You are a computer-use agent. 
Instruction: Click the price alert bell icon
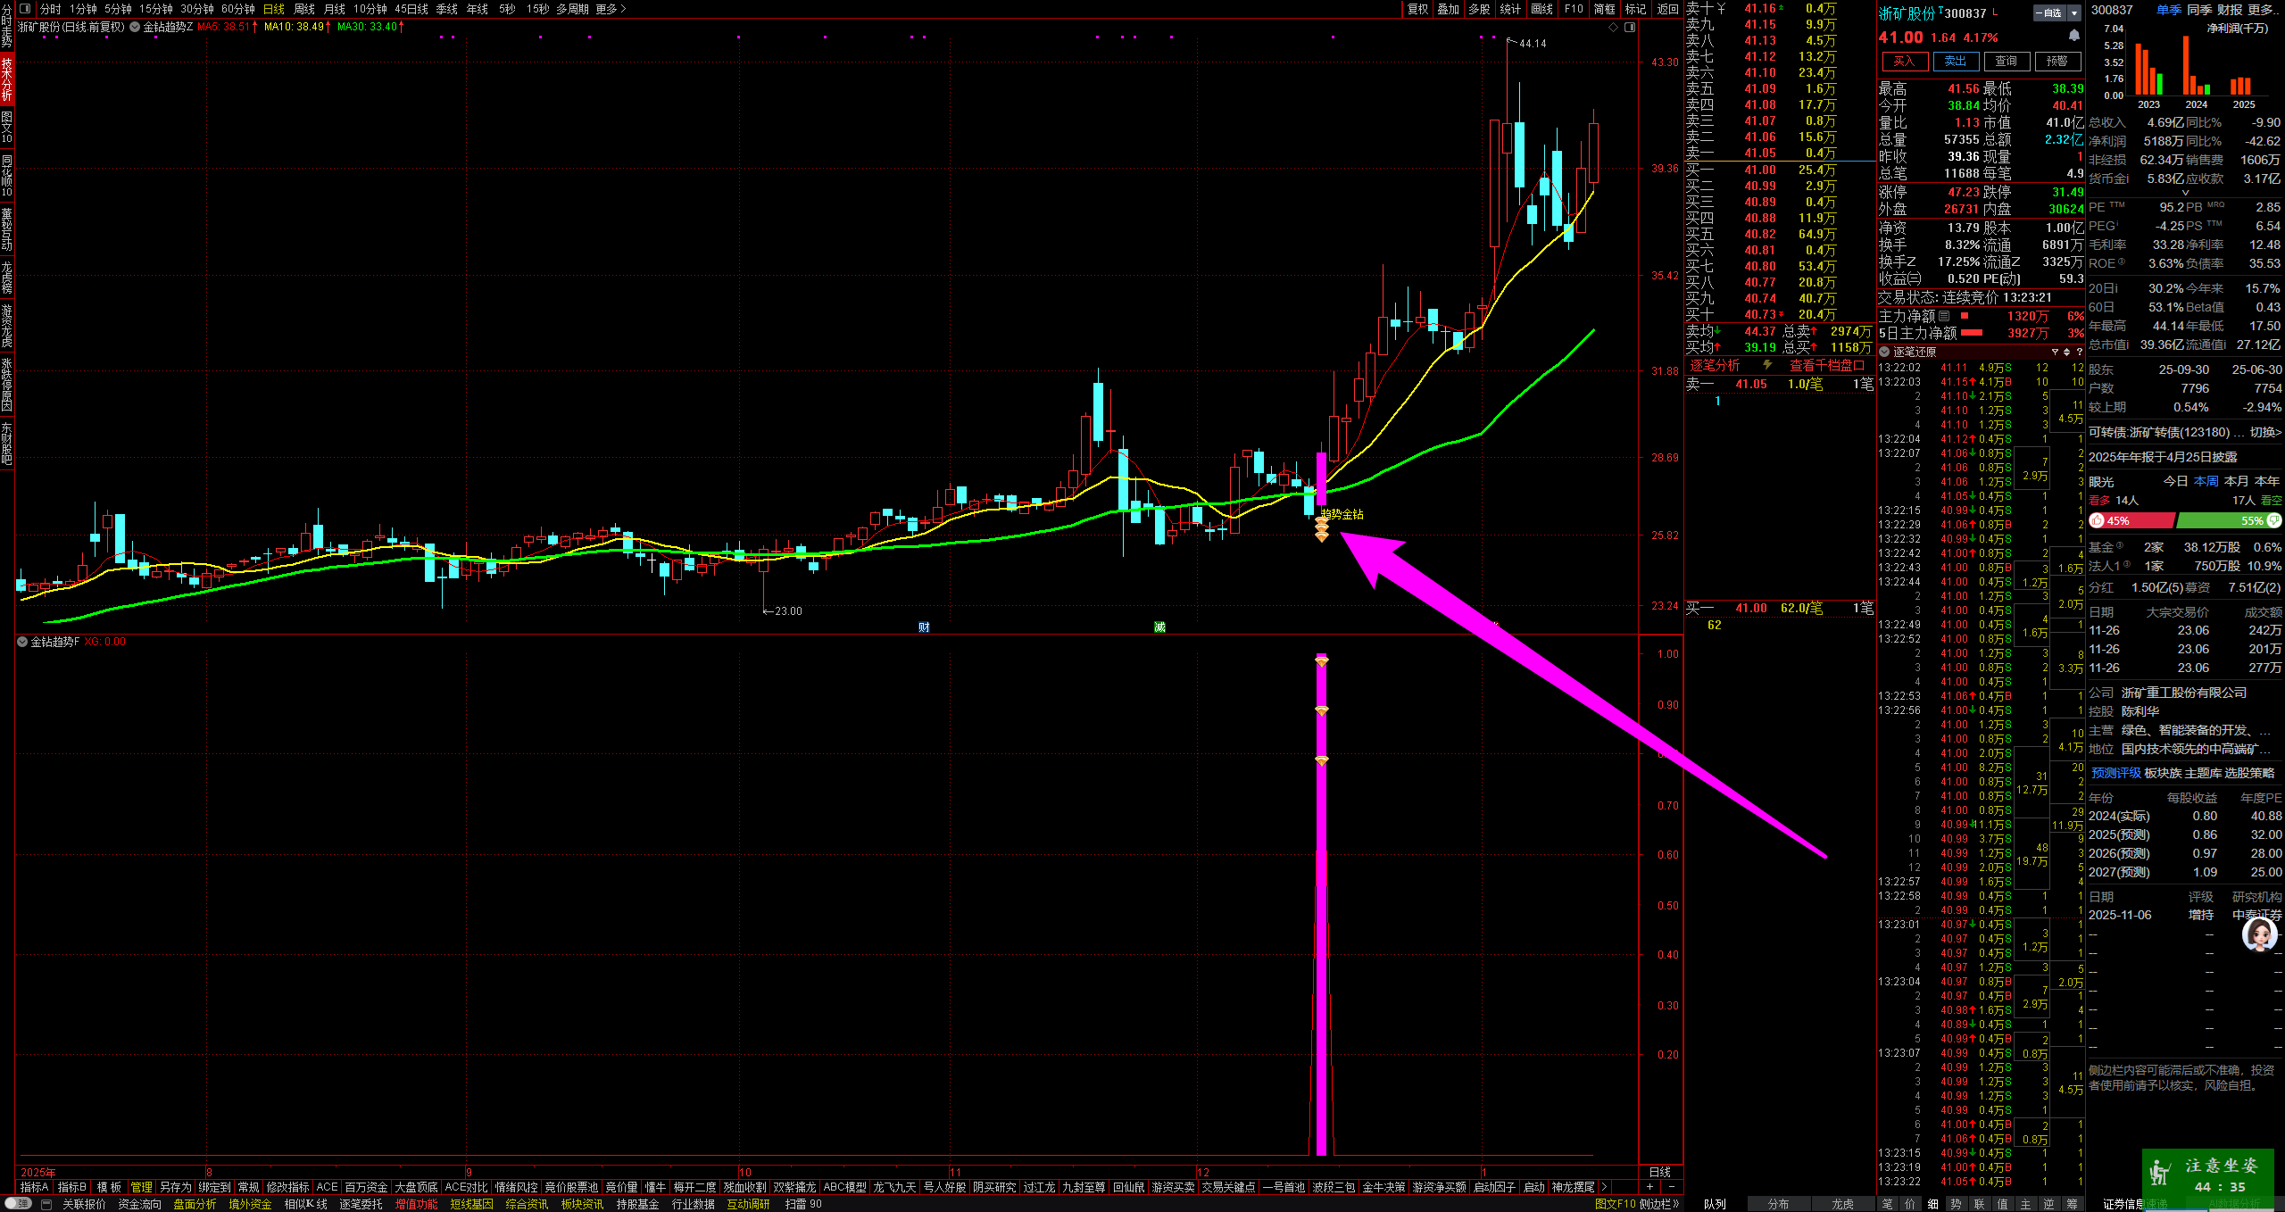click(x=2074, y=36)
